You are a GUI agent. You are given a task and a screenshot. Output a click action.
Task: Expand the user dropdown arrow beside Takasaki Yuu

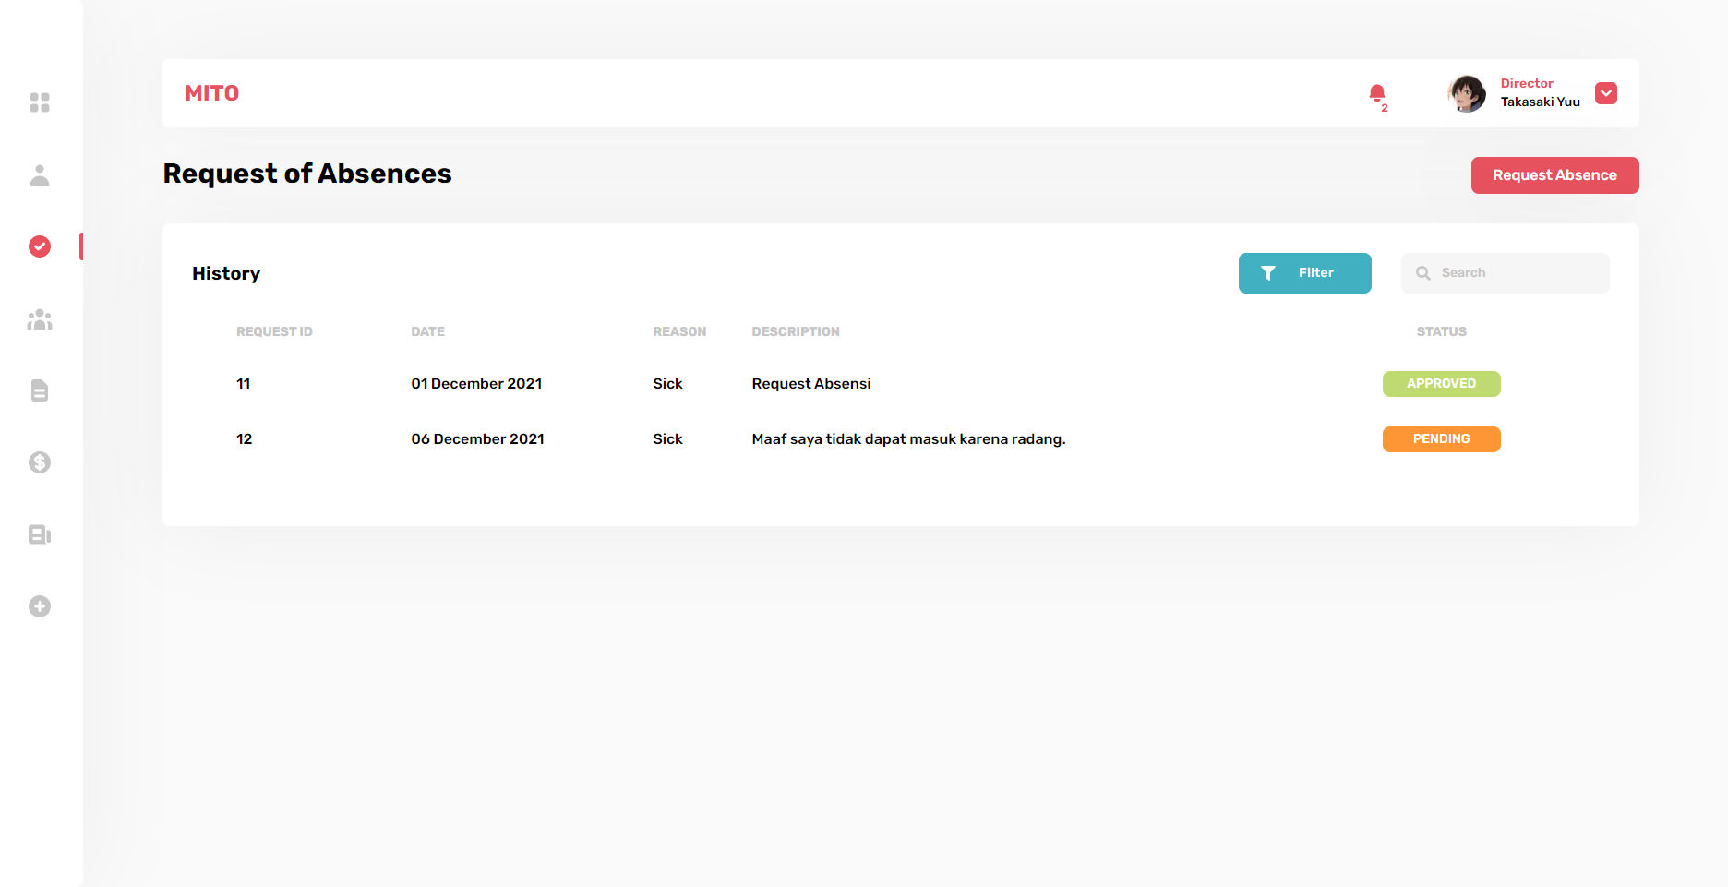pyautogui.click(x=1605, y=93)
